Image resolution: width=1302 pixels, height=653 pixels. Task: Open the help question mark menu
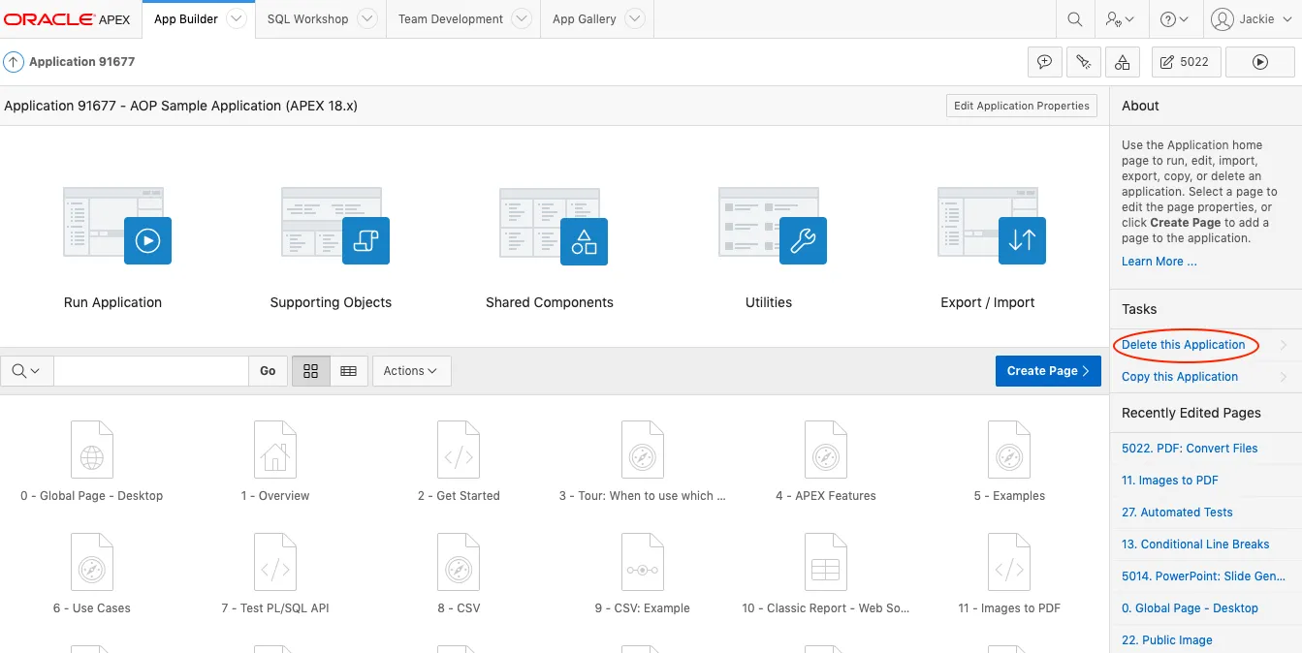[1174, 19]
